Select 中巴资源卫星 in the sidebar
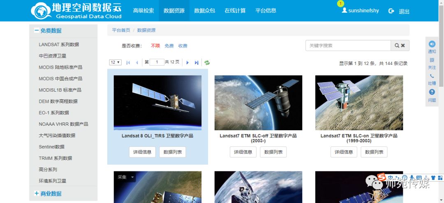 [x=52, y=56]
